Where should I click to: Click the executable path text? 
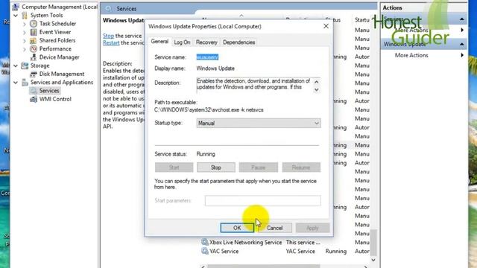pos(209,109)
